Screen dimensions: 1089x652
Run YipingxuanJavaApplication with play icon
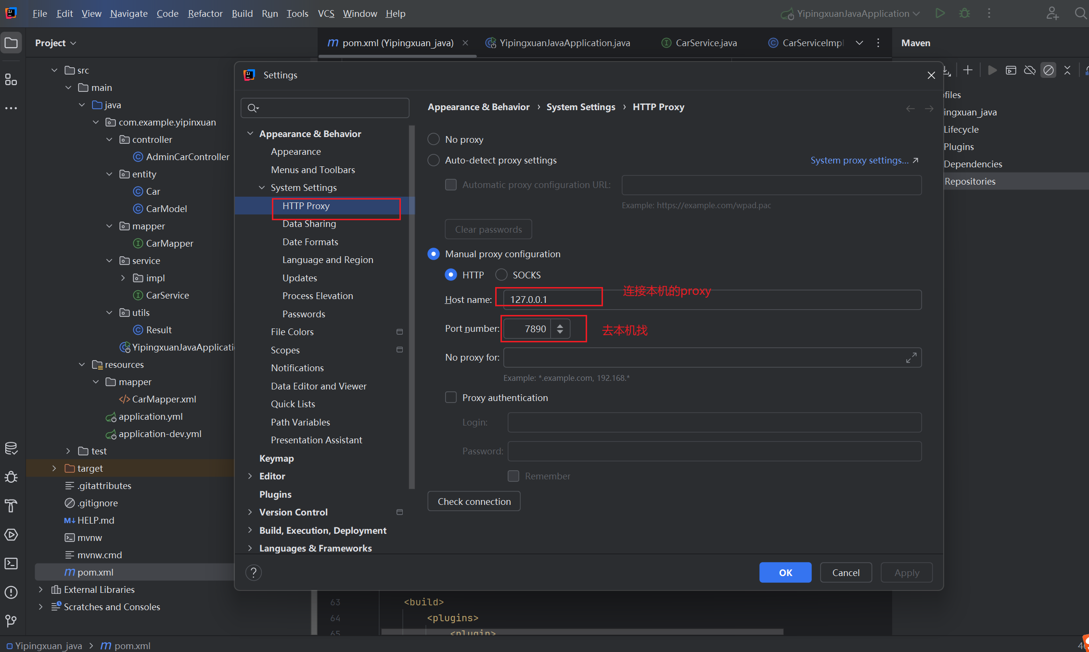(940, 13)
